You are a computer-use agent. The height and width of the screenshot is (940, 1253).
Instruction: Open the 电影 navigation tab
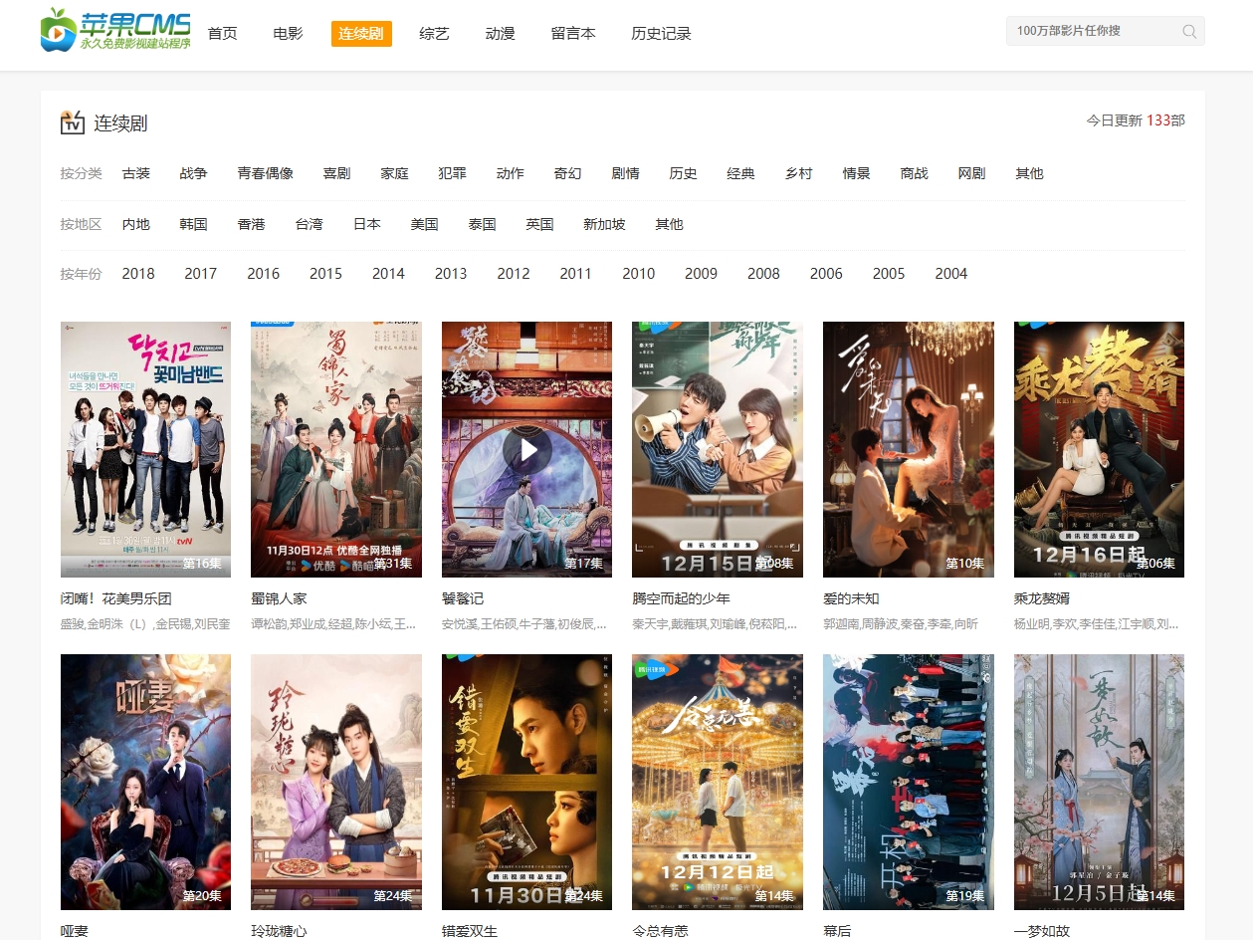[288, 34]
